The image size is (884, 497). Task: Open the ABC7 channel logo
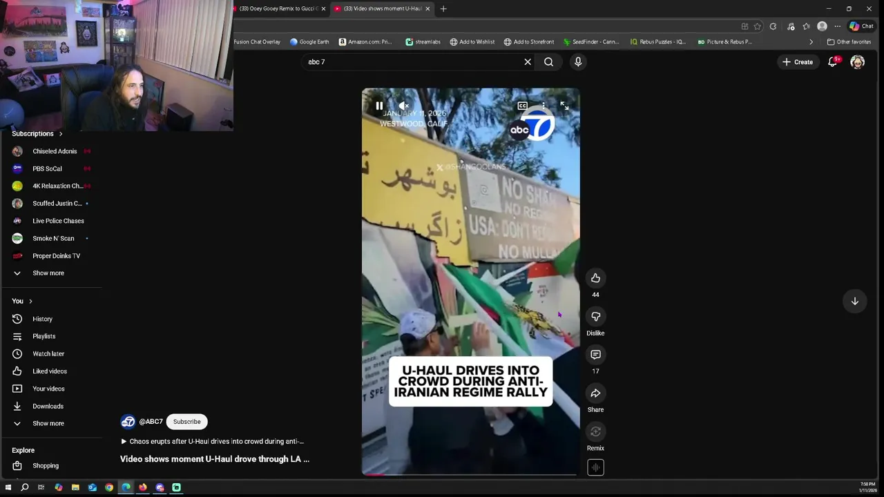[128, 422]
